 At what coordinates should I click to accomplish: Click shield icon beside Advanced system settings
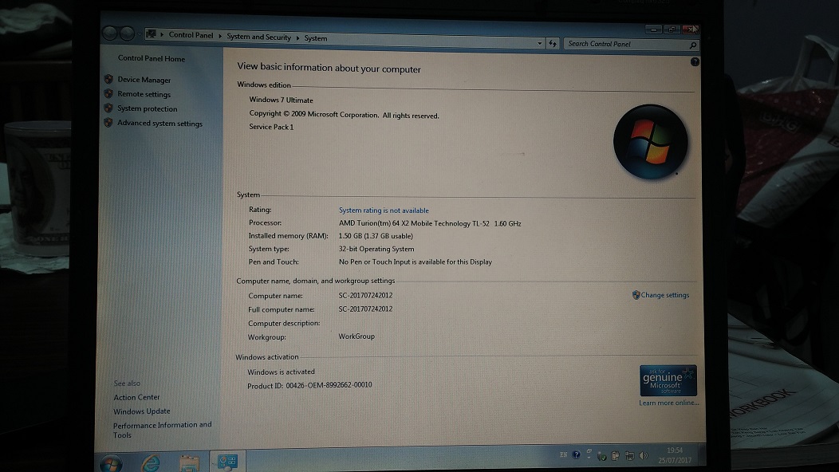coord(108,123)
